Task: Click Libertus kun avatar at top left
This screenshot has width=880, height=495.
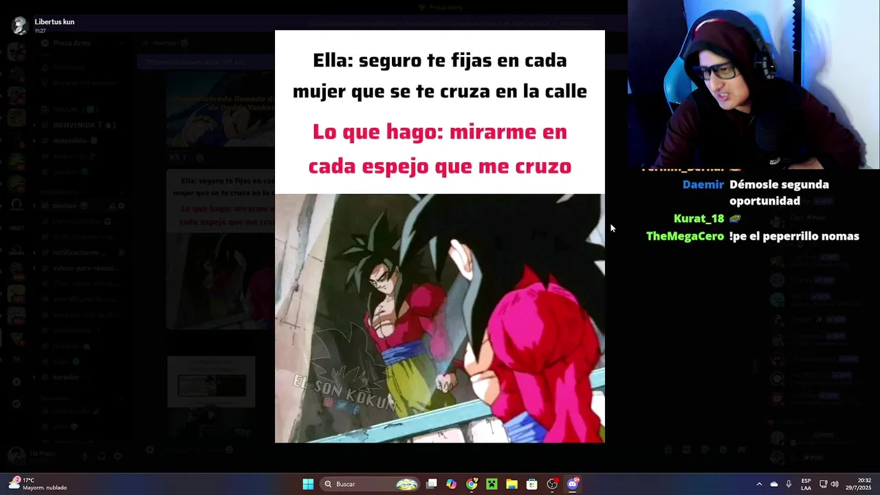Action: [20, 25]
